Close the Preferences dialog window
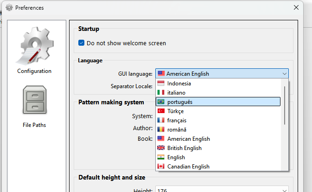This screenshot has height=192, width=312. 296,7
